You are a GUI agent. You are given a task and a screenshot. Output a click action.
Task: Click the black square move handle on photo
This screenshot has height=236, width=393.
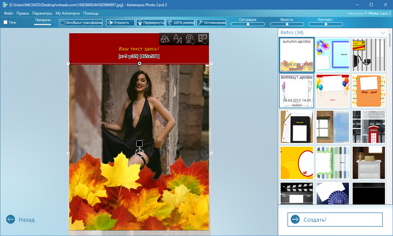(139, 143)
